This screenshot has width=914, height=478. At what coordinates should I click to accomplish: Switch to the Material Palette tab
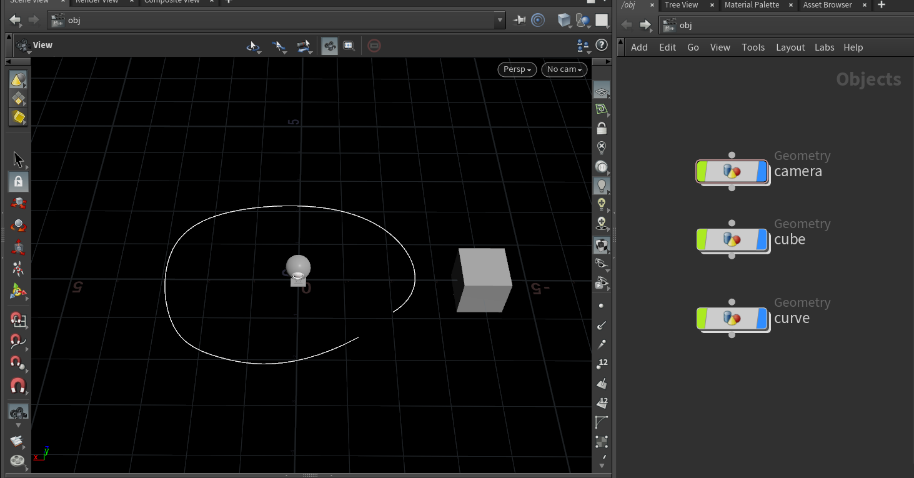pyautogui.click(x=752, y=5)
